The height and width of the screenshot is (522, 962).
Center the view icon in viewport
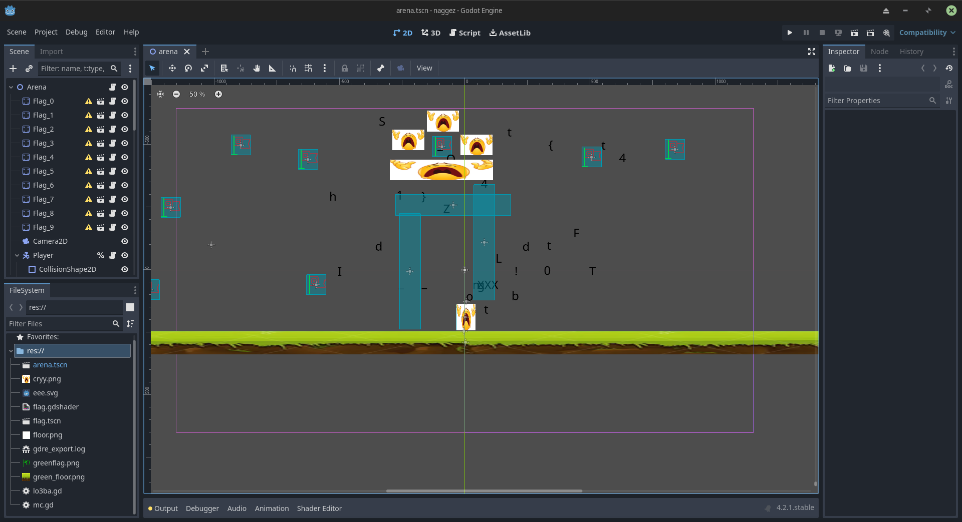tap(160, 94)
